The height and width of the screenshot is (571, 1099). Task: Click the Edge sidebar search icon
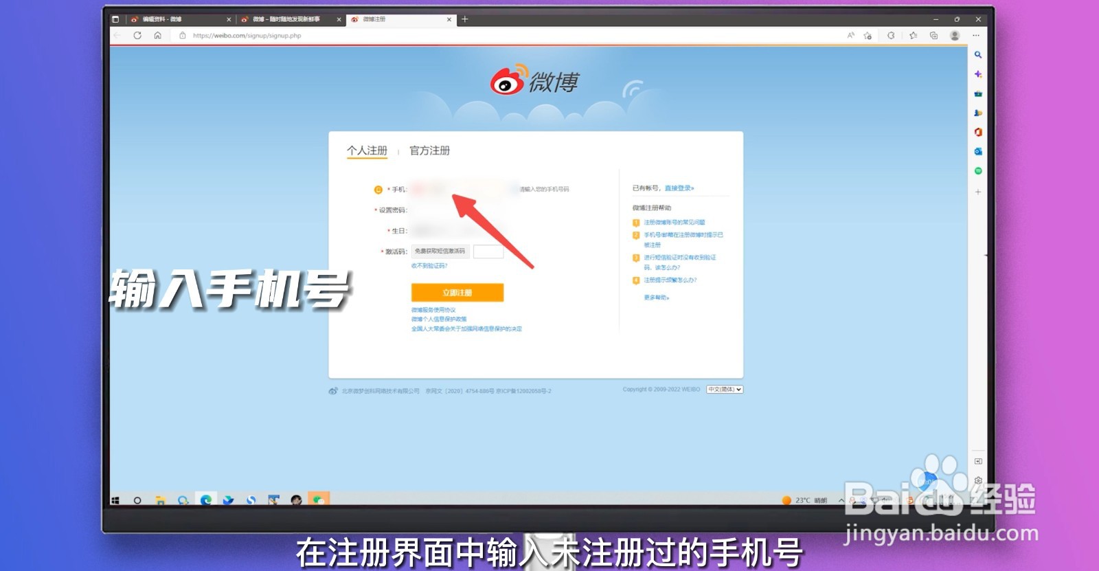tap(978, 55)
